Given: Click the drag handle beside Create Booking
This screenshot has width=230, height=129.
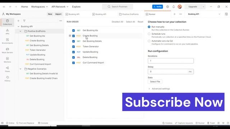Looking at the screenshot, I should point(70,36).
